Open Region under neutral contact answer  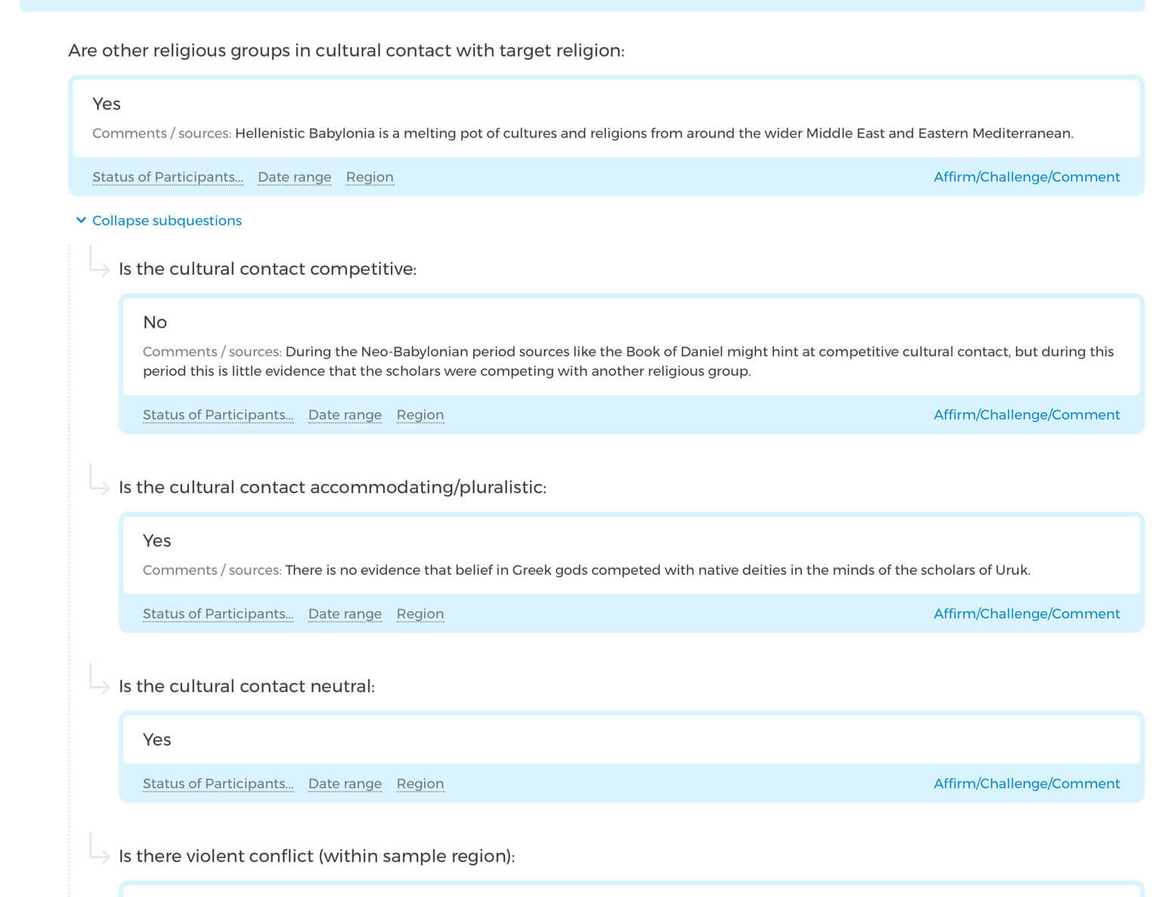(x=420, y=784)
